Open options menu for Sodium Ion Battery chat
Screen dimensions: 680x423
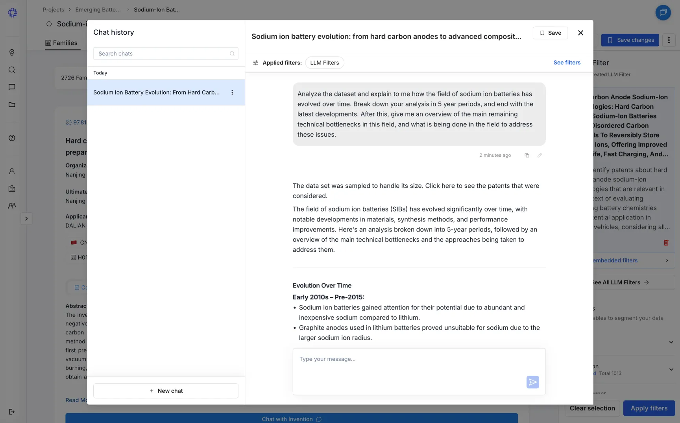(x=232, y=92)
